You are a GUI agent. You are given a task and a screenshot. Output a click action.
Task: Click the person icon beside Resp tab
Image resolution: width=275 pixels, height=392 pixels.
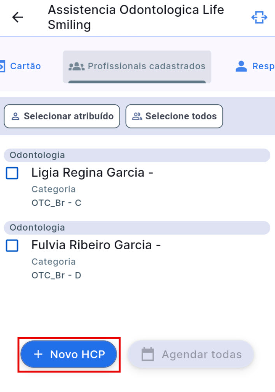tap(242, 66)
